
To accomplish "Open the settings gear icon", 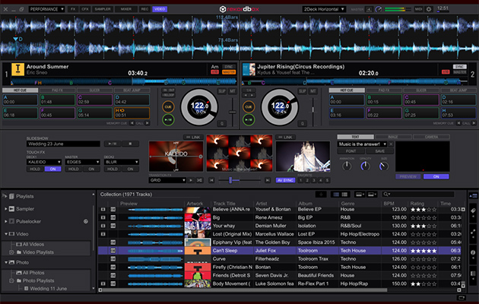I will [429, 8].
